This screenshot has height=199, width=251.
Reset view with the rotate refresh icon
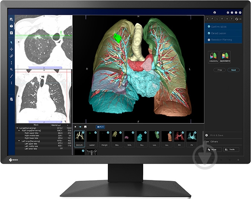point(236,19)
